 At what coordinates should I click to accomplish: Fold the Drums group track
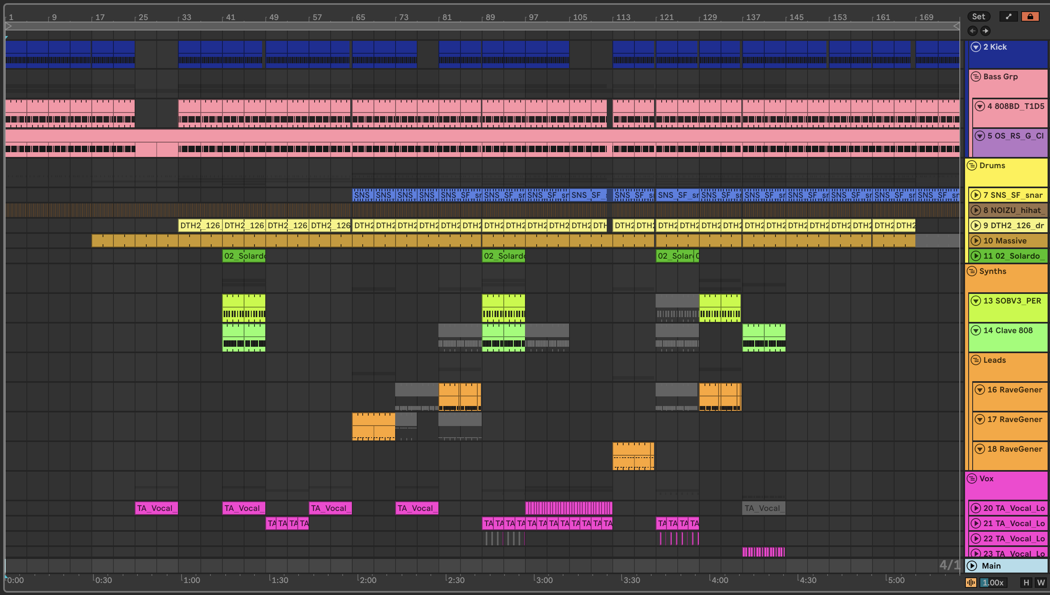[x=972, y=165]
